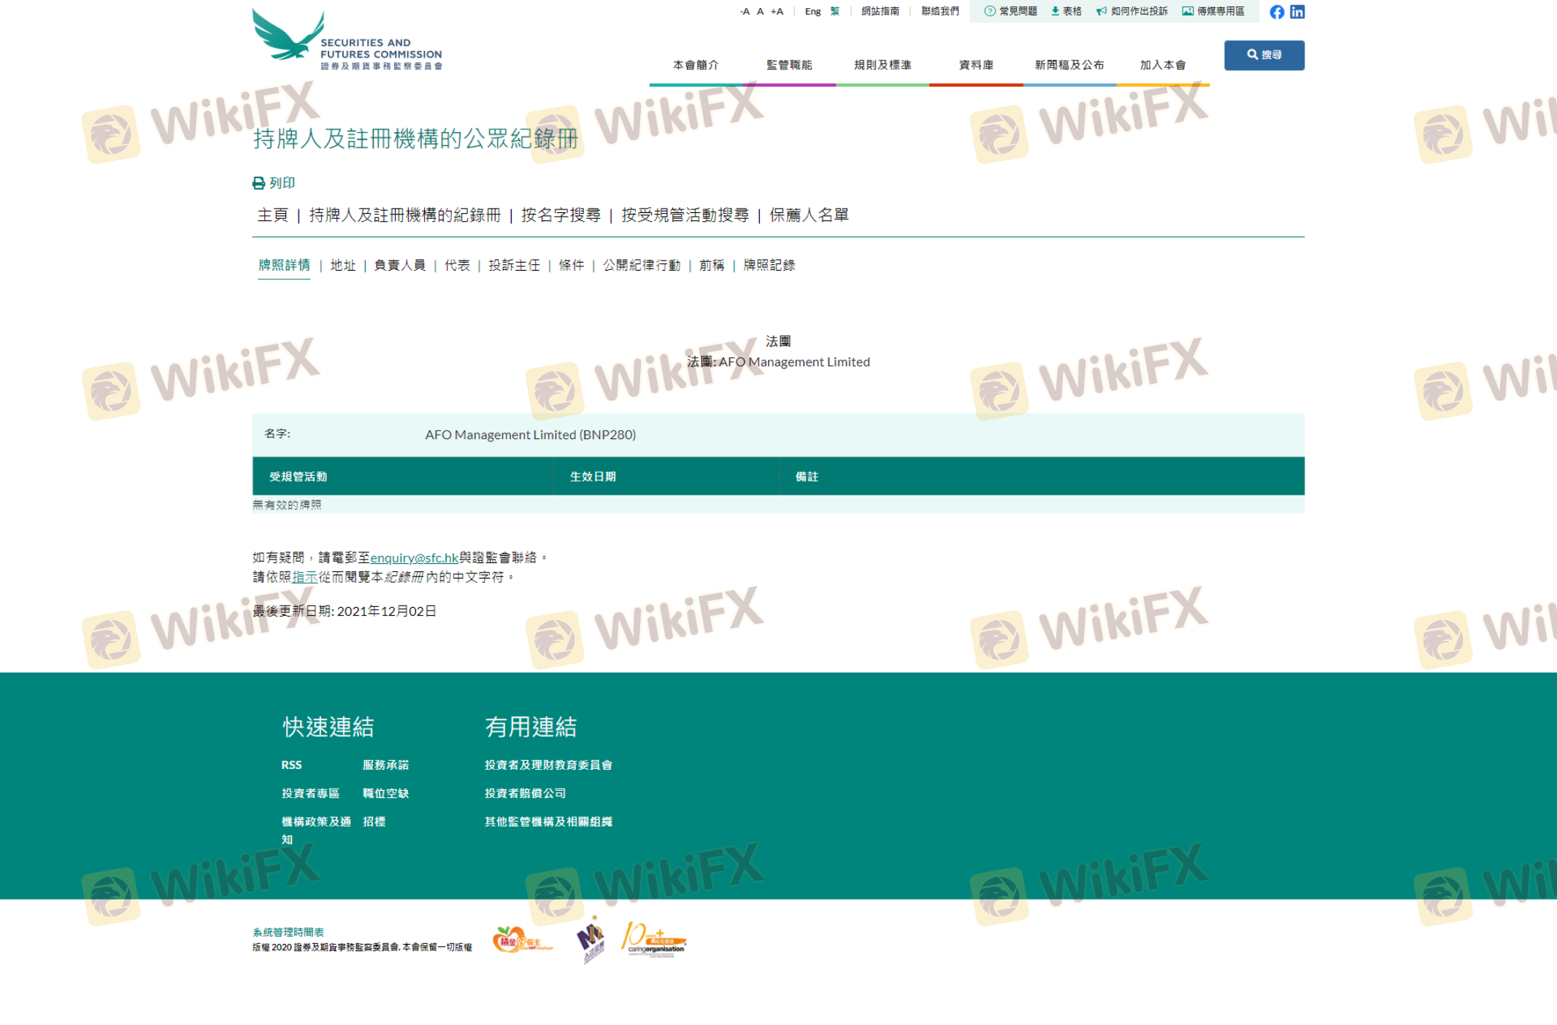The width and height of the screenshot is (1557, 1025).
Task: Click the download icon next to 表格
Action: coord(1055,11)
